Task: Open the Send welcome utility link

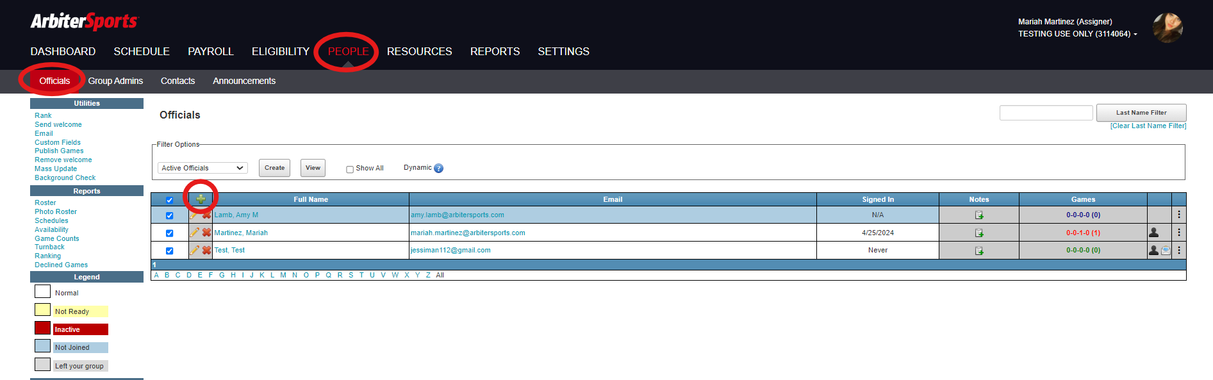Action: (x=58, y=125)
